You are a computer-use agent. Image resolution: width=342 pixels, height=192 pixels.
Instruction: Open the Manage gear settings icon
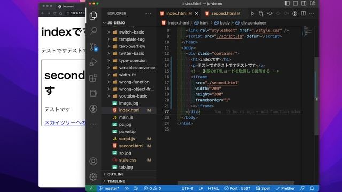tap(94, 177)
